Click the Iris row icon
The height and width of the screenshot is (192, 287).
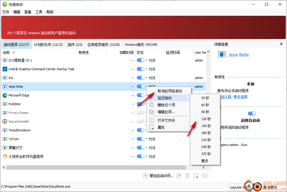click(x=5, y=78)
